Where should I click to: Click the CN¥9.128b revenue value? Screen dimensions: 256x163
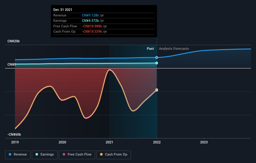point(90,15)
